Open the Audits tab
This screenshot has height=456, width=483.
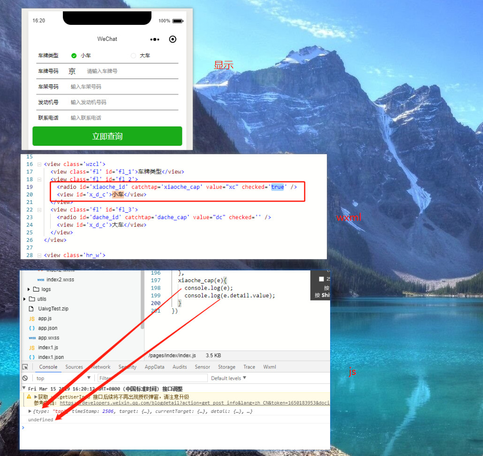point(180,366)
